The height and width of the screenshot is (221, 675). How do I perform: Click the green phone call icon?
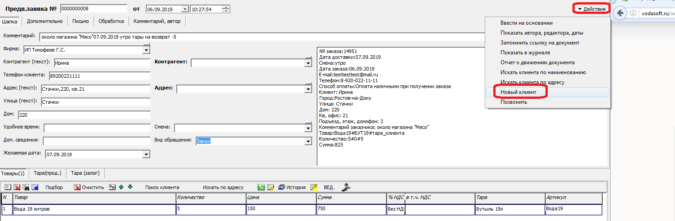tap(261, 187)
